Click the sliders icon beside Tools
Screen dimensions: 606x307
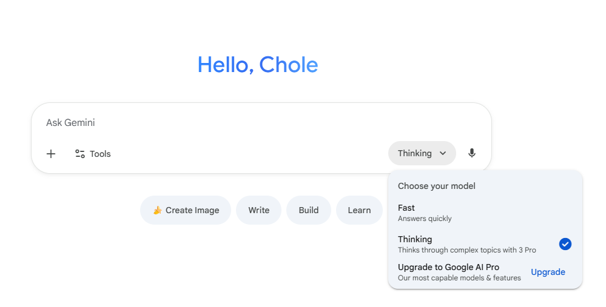click(x=80, y=154)
